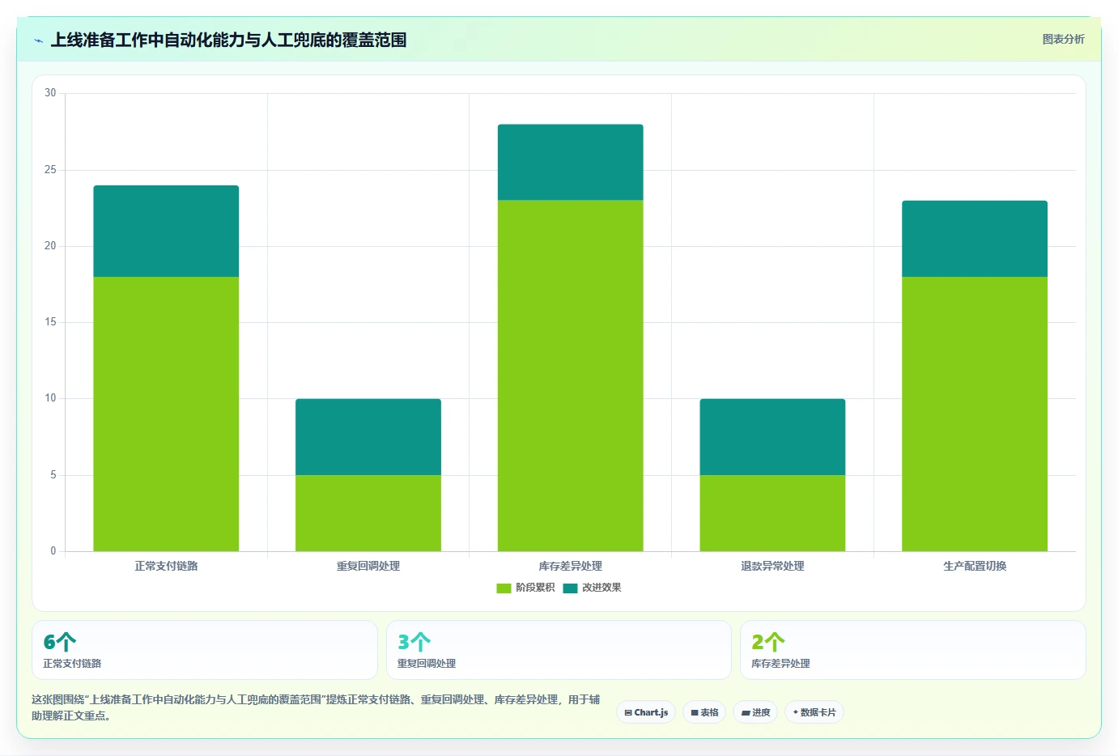Click the 重复回调处理 caption in the second stat card
Screen dimensions: 1118x756
tap(427, 663)
